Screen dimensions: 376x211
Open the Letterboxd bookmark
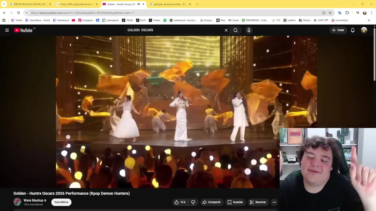tap(183, 20)
